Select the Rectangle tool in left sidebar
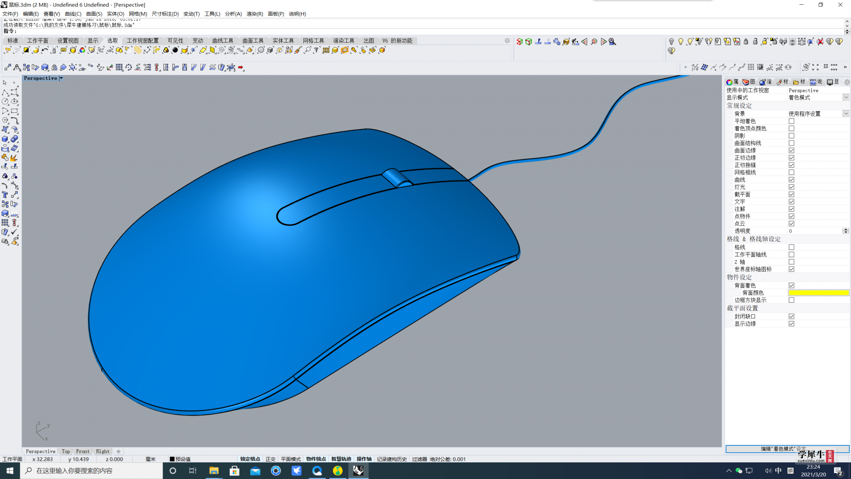This screenshot has width=851, height=479. pos(14,111)
